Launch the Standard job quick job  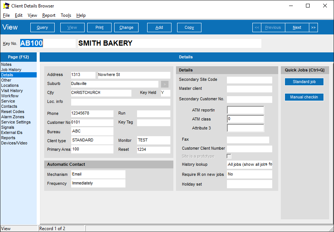304,82
